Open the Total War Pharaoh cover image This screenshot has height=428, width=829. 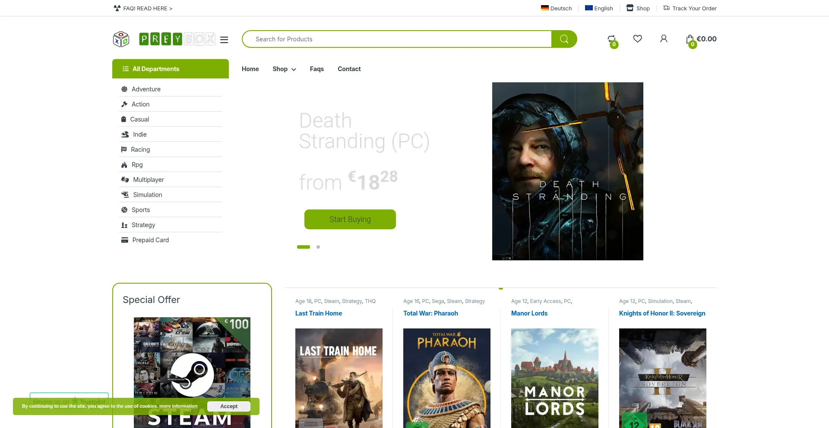pos(447,378)
